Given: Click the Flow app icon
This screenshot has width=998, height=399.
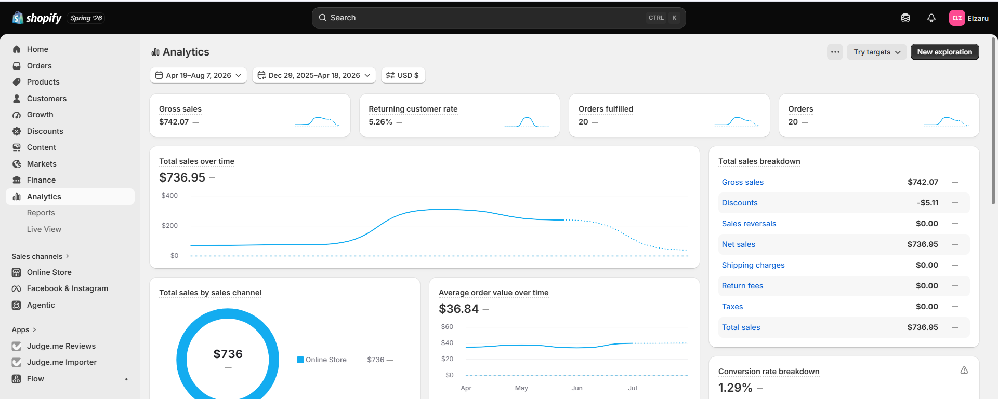Looking at the screenshot, I should coord(17,379).
